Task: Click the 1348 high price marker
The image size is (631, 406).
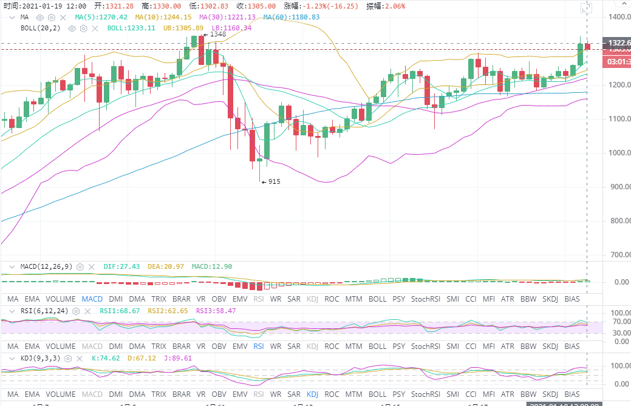Action: click(x=215, y=35)
